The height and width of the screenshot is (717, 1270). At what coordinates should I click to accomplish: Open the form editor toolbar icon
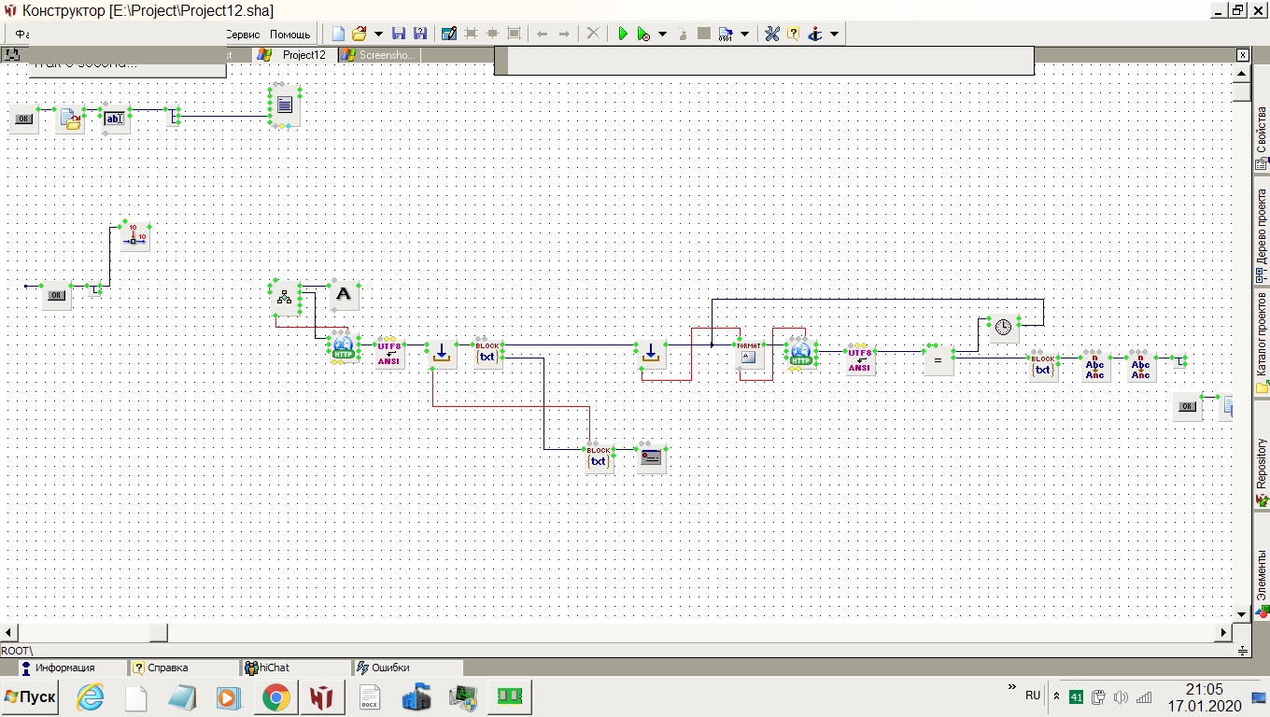[448, 34]
